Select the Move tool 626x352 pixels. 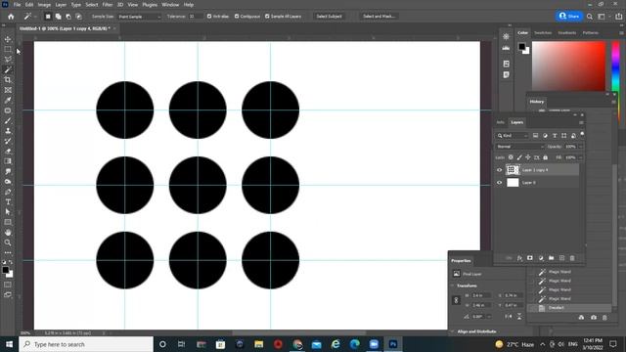point(8,39)
